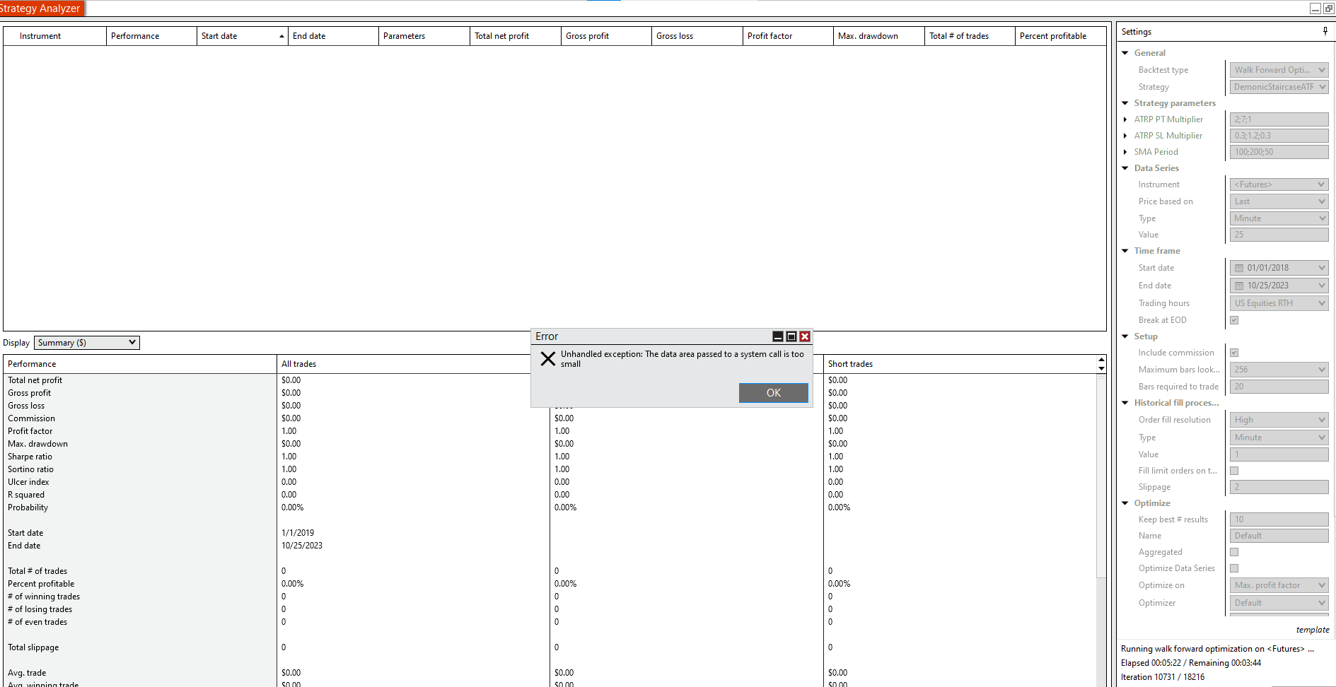Click the SMA Period value field 100;200;50

tap(1279, 152)
